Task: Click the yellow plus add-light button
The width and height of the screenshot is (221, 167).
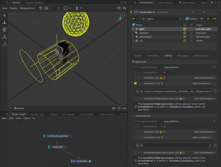Action: 133,19
